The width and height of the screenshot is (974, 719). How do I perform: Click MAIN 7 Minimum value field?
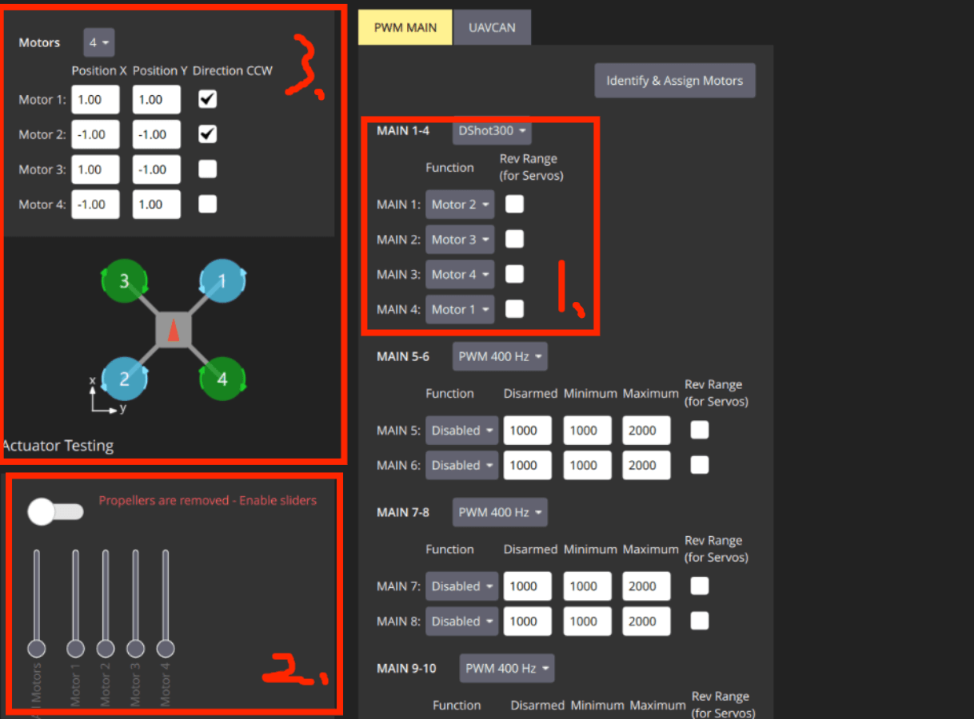point(587,586)
